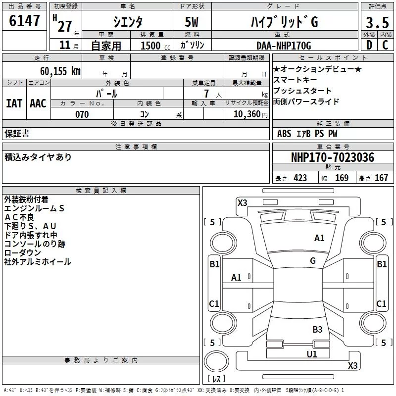Select the sales point 両側パワースライド
This screenshot has height=396, width=396.
306,101
